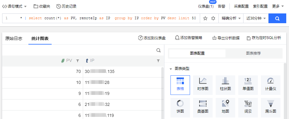Choose the 表格 chart type
The height and width of the screenshot is (119, 289).
pyautogui.click(x=180, y=85)
